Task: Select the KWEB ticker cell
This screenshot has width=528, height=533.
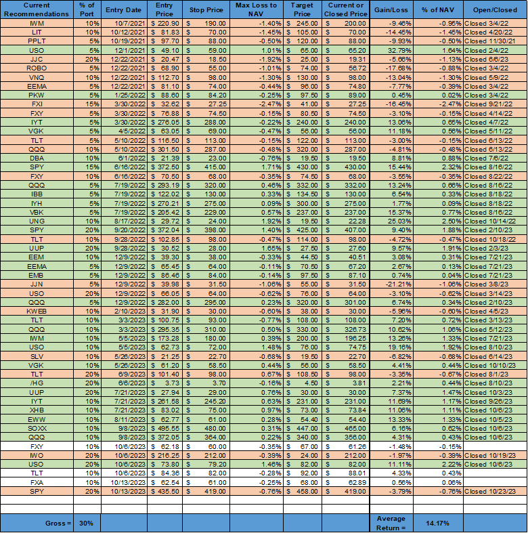Action: 37,312
